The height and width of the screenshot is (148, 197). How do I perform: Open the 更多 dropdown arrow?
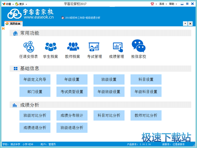tap(26, 4)
